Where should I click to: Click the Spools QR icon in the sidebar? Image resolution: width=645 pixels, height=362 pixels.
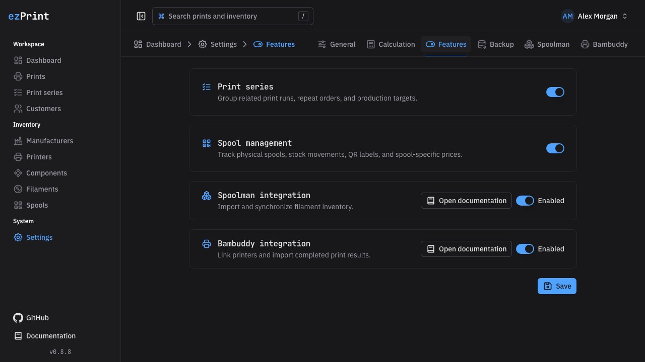click(18, 205)
